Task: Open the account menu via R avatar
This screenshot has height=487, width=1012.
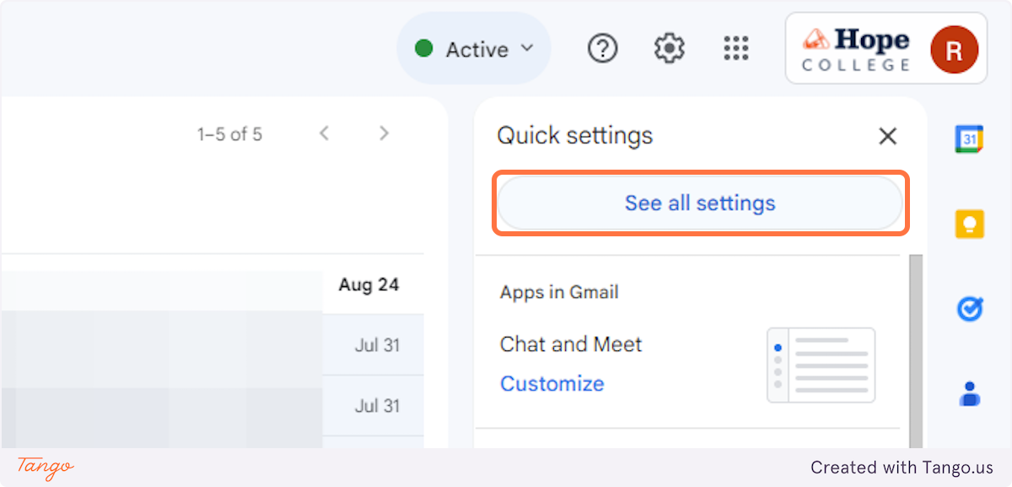Action: 954,50
